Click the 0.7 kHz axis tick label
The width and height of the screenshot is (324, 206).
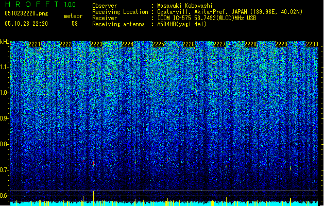click(5, 170)
